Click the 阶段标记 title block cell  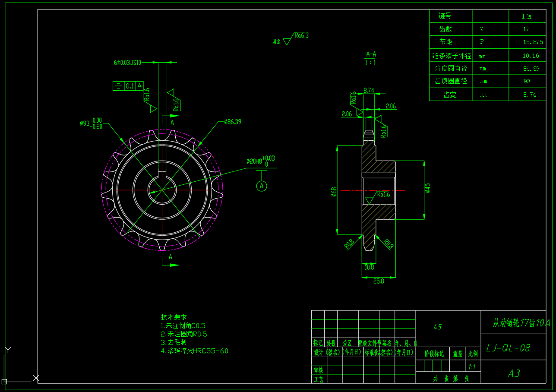tap(433, 354)
